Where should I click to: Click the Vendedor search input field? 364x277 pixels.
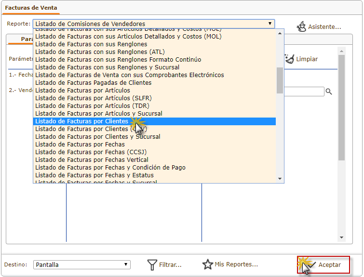tap(304, 92)
